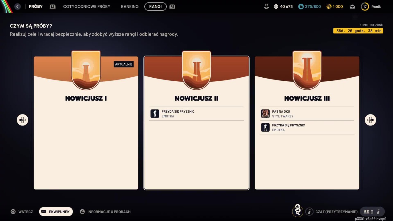Select the NOWICJUSZ I rank card
Screen dimensions: 393x221
[x=86, y=123]
